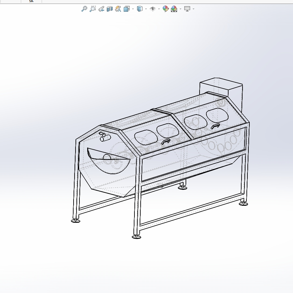
Task: Select the left access door handle
Action: tap(166, 142)
